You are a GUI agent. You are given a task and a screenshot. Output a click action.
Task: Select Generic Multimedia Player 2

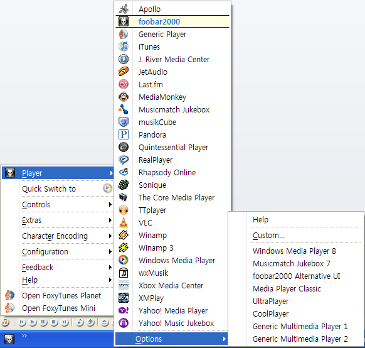(296, 339)
